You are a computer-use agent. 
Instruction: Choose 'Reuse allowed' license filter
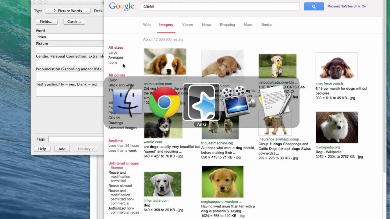tap(120, 186)
